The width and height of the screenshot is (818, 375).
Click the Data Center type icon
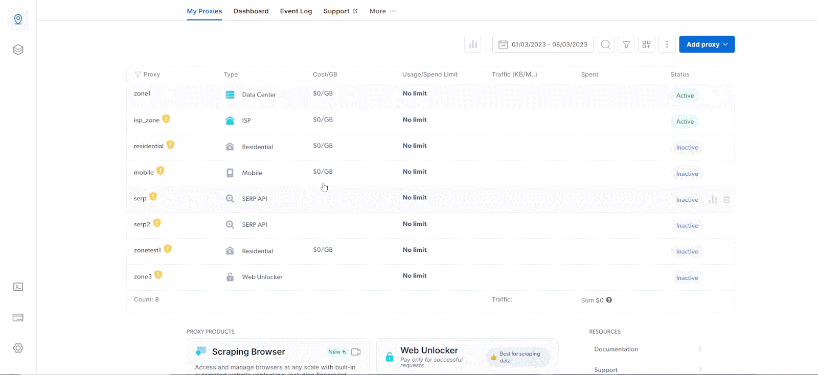(230, 95)
